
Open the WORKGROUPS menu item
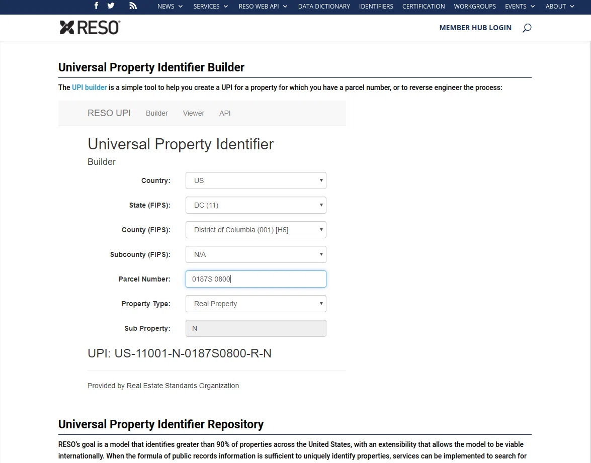click(x=474, y=7)
